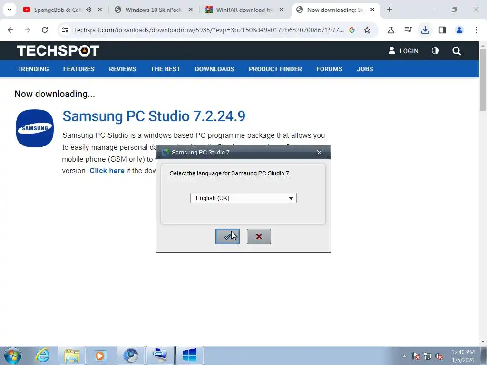The width and height of the screenshot is (487, 365).
Task: Confirm language with the checkmark button
Action: (x=227, y=237)
